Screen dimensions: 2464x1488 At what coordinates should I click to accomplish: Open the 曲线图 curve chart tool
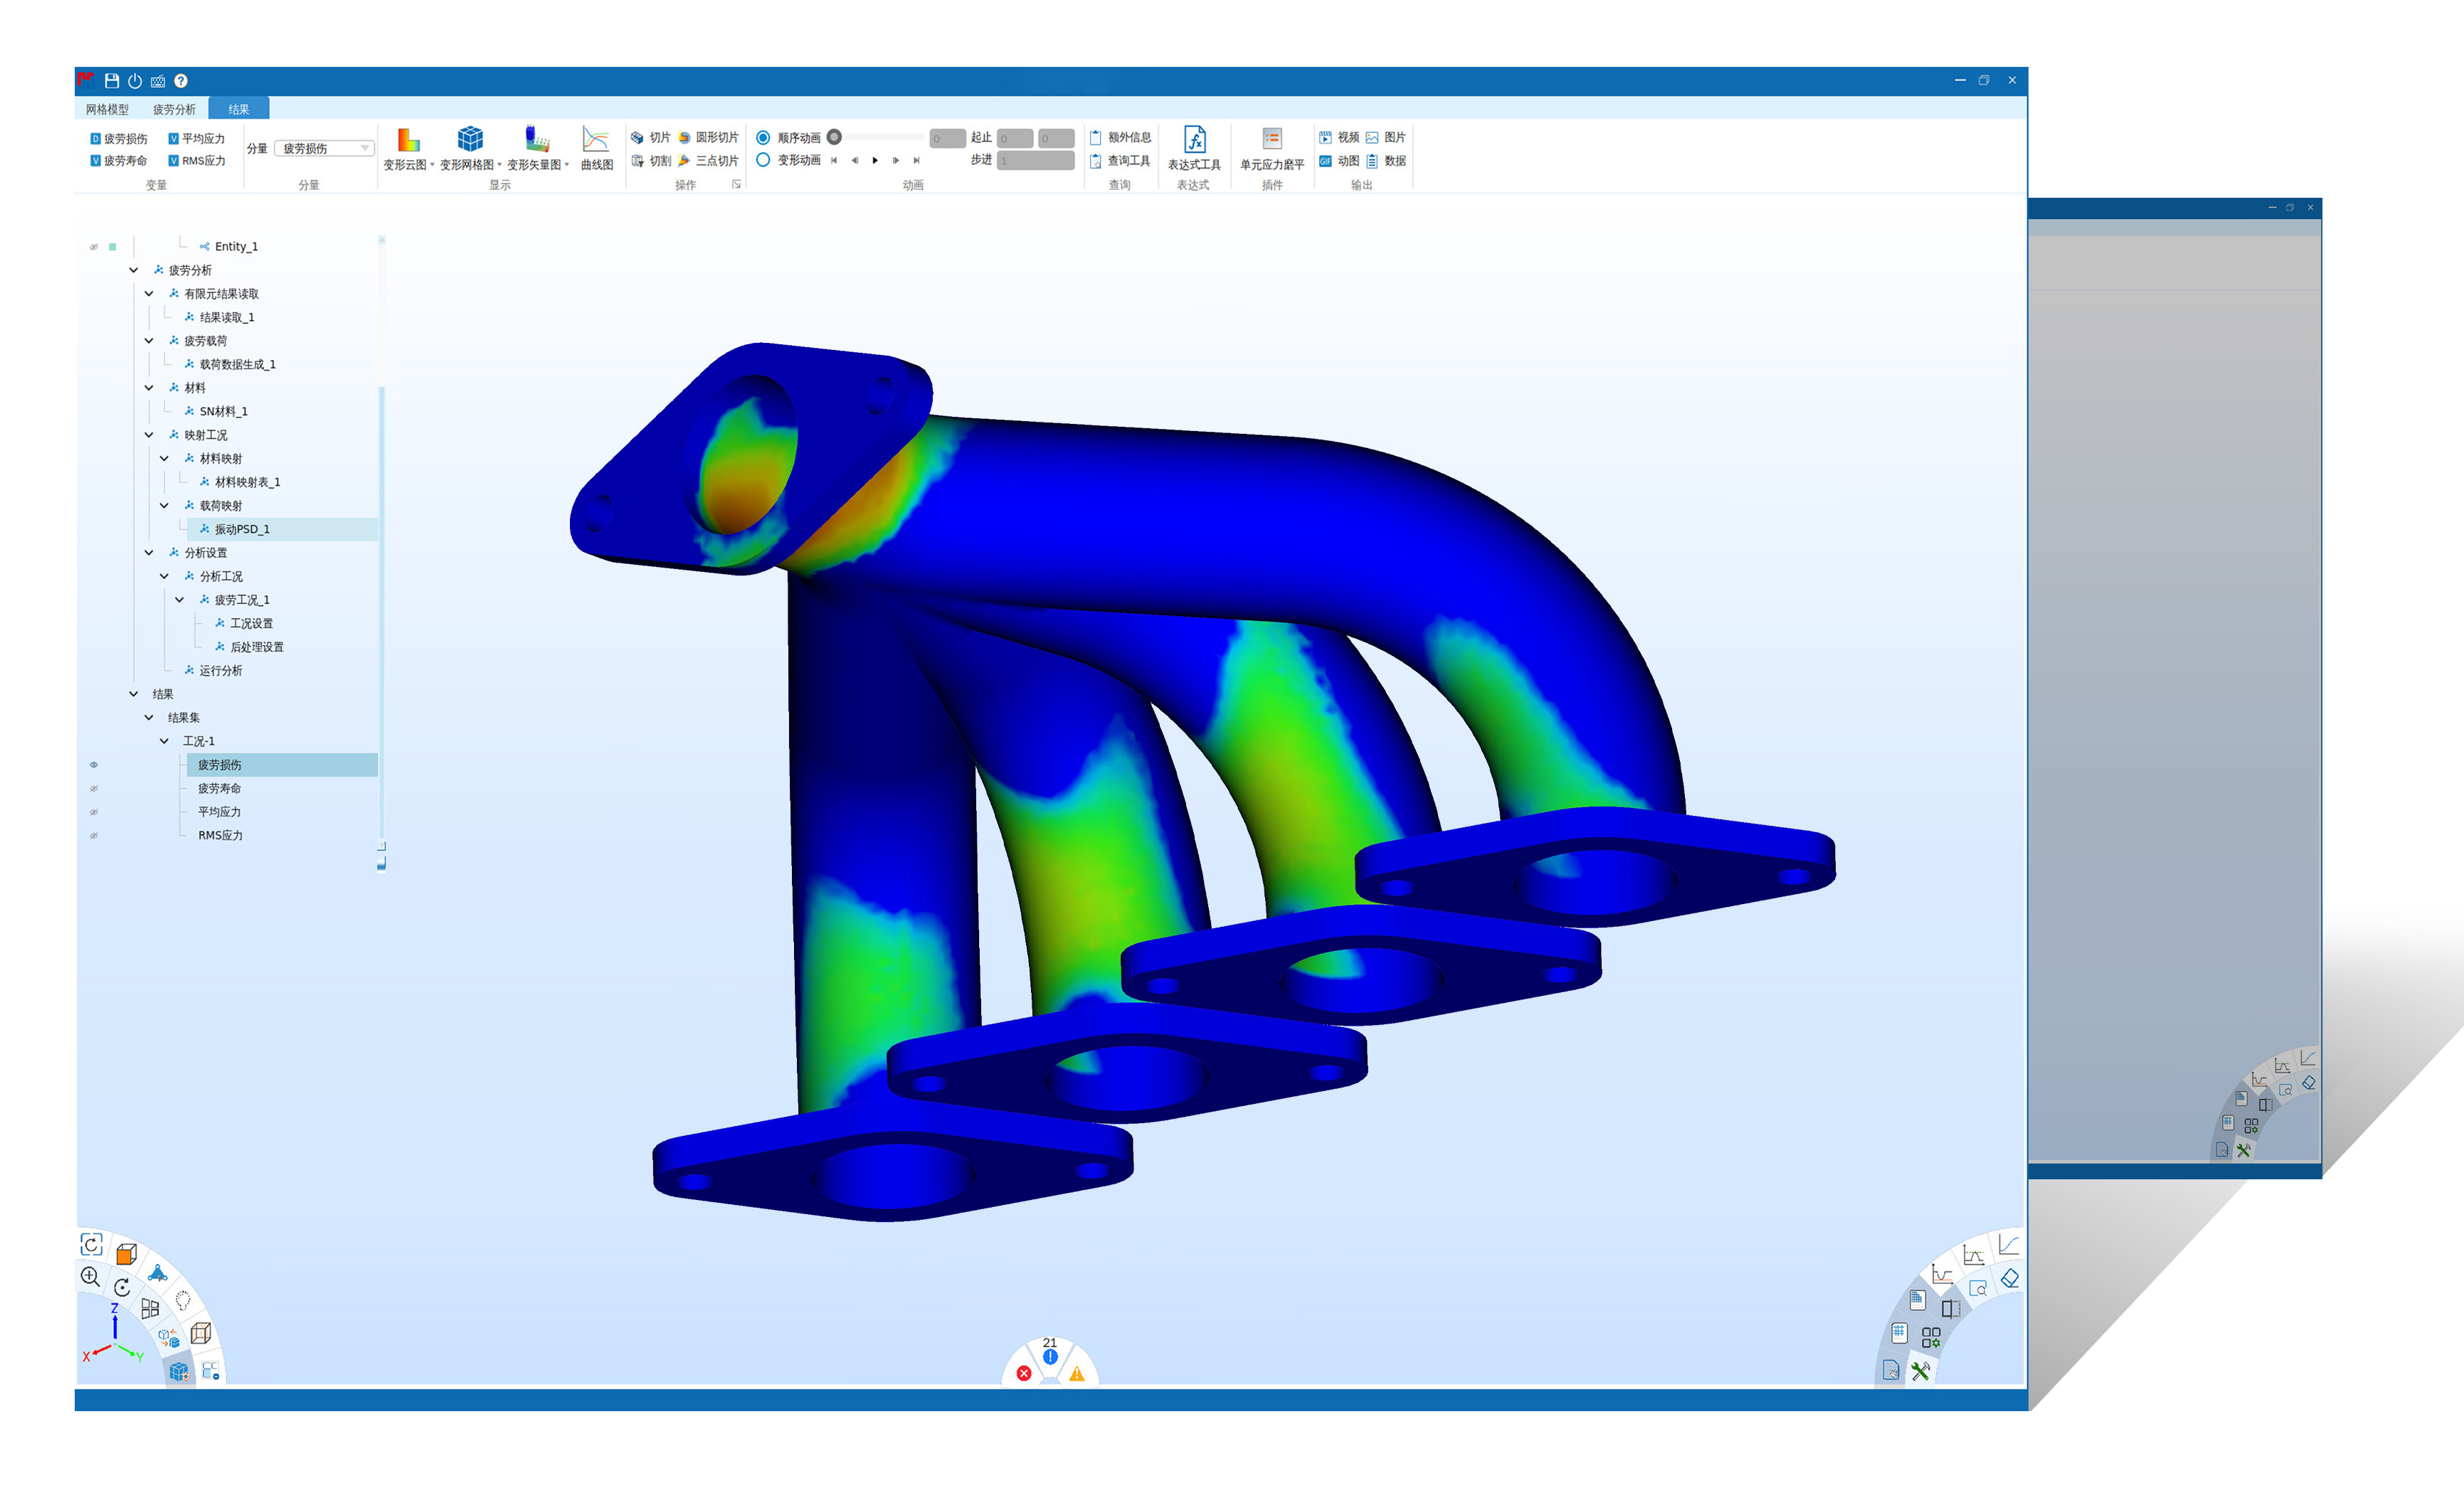596,140
